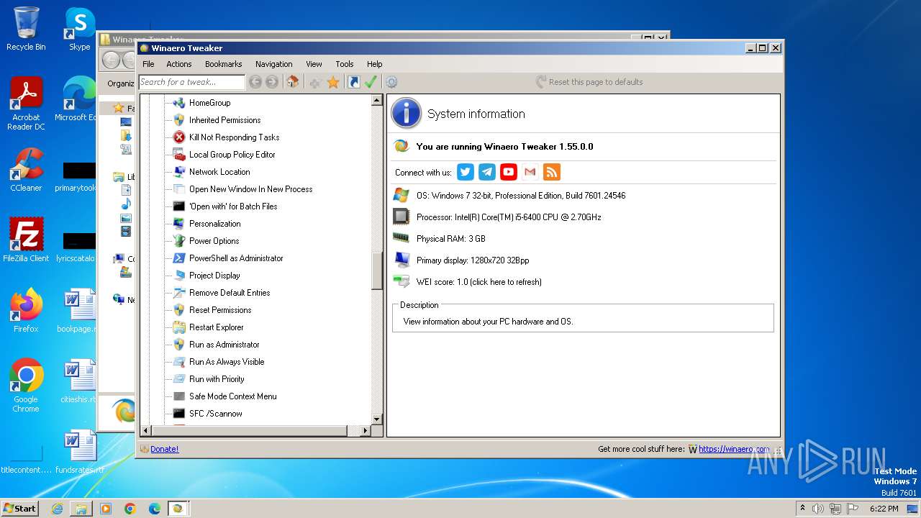921x518 pixels.
Task: Click the bookmarks star toolbar icon
Action: tap(333, 82)
